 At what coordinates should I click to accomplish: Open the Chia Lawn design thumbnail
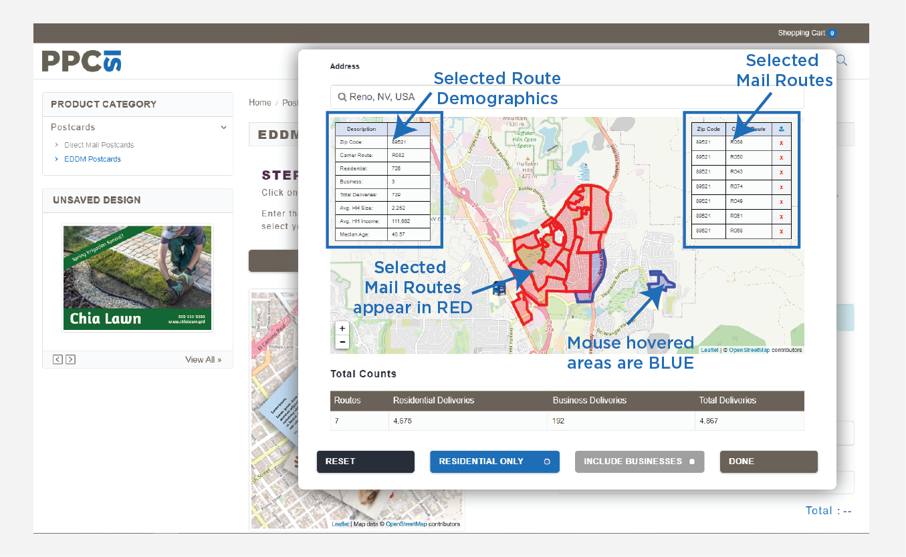pyautogui.click(x=137, y=278)
